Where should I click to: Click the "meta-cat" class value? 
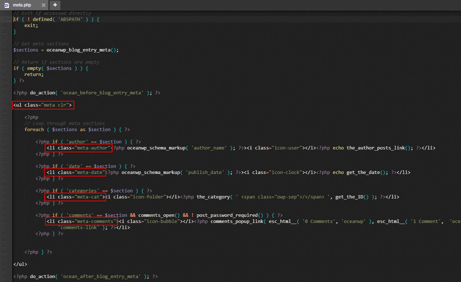[x=88, y=197]
